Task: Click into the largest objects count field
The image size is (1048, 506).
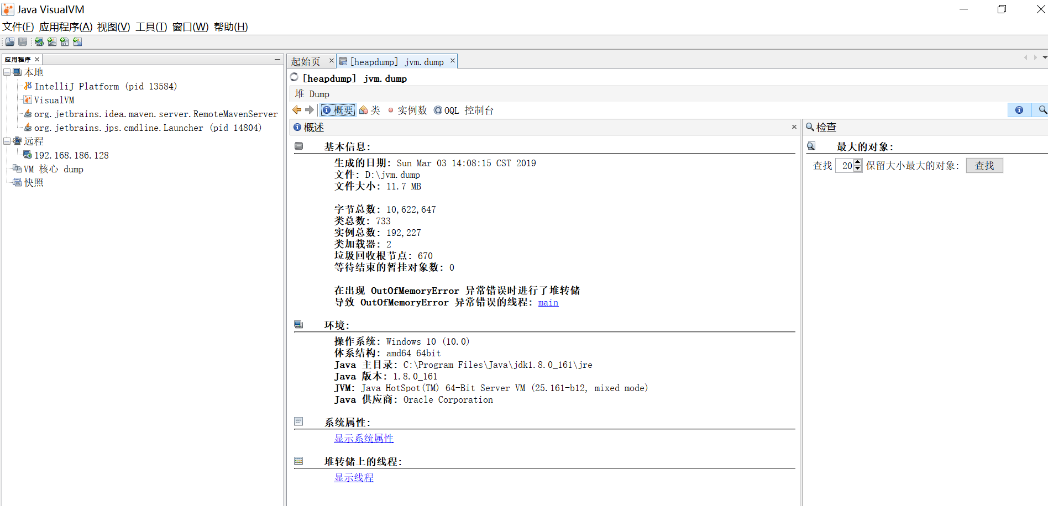Action: pyautogui.click(x=845, y=165)
